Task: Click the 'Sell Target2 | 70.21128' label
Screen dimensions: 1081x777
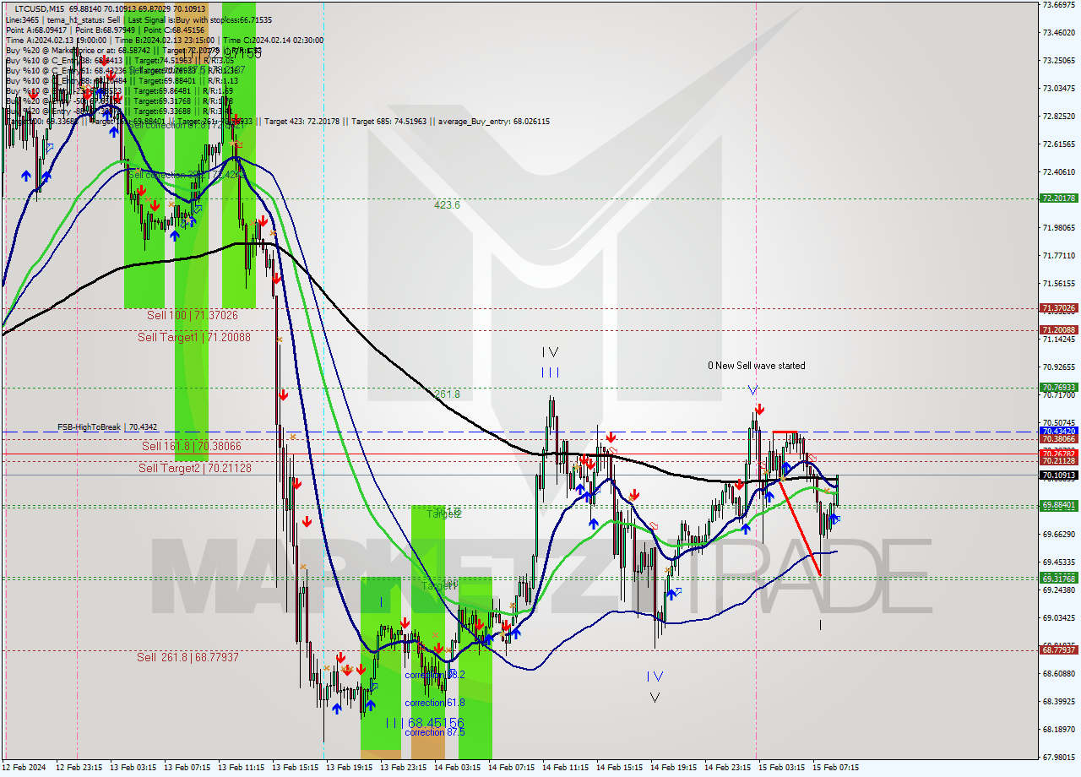Action: pyautogui.click(x=195, y=468)
